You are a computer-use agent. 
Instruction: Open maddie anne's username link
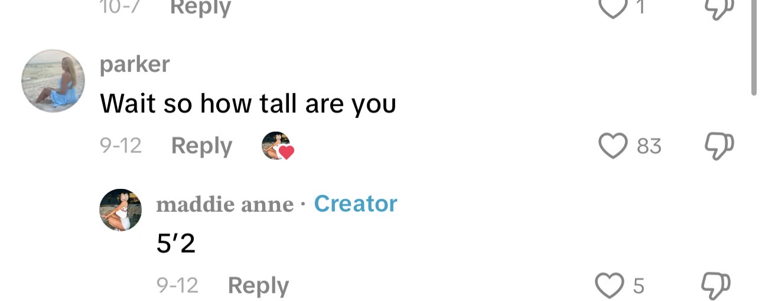pyautogui.click(x=224, y=204)
